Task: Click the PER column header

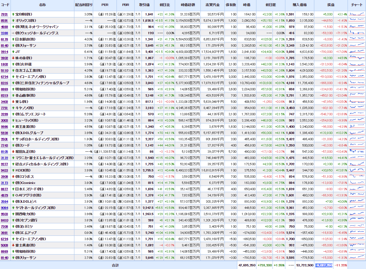Action: pos(105,5)
